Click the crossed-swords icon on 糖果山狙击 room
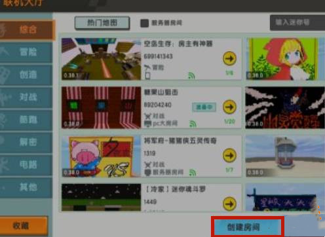Image resolution: width=325 pixels, height=237 pixels. [148, 116]
